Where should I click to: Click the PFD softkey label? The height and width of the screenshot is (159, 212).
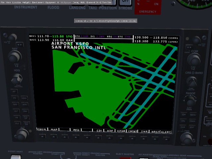click(76, 130)
